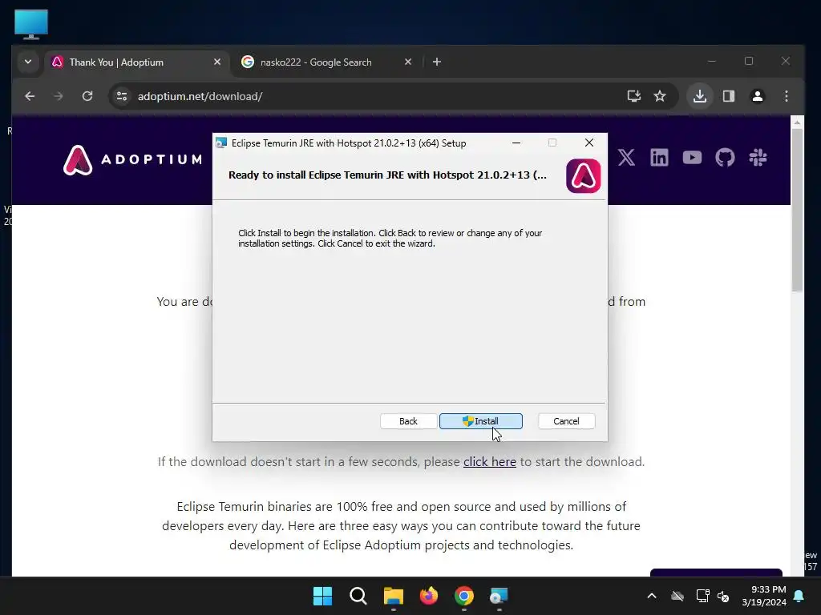
Task: Open the Chrome profile menu
Action: pos(757,96)
